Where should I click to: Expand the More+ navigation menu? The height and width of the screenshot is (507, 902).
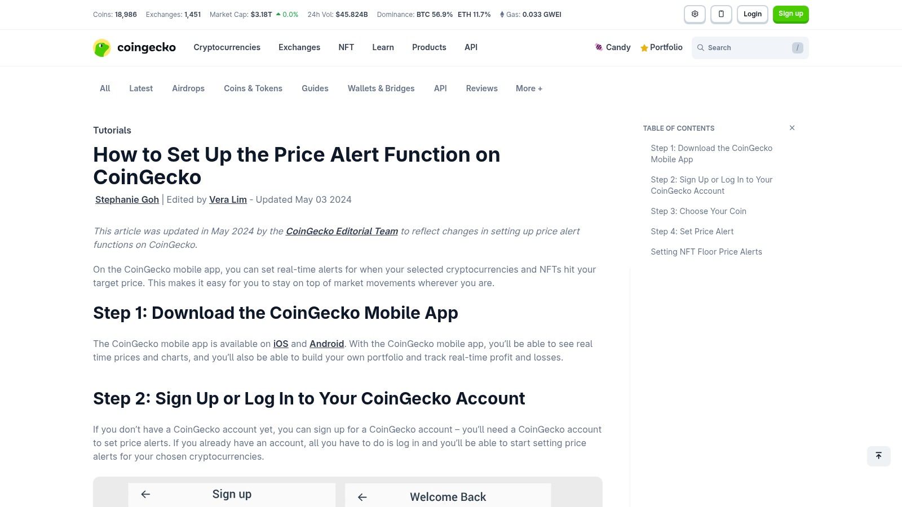point(528,88)
